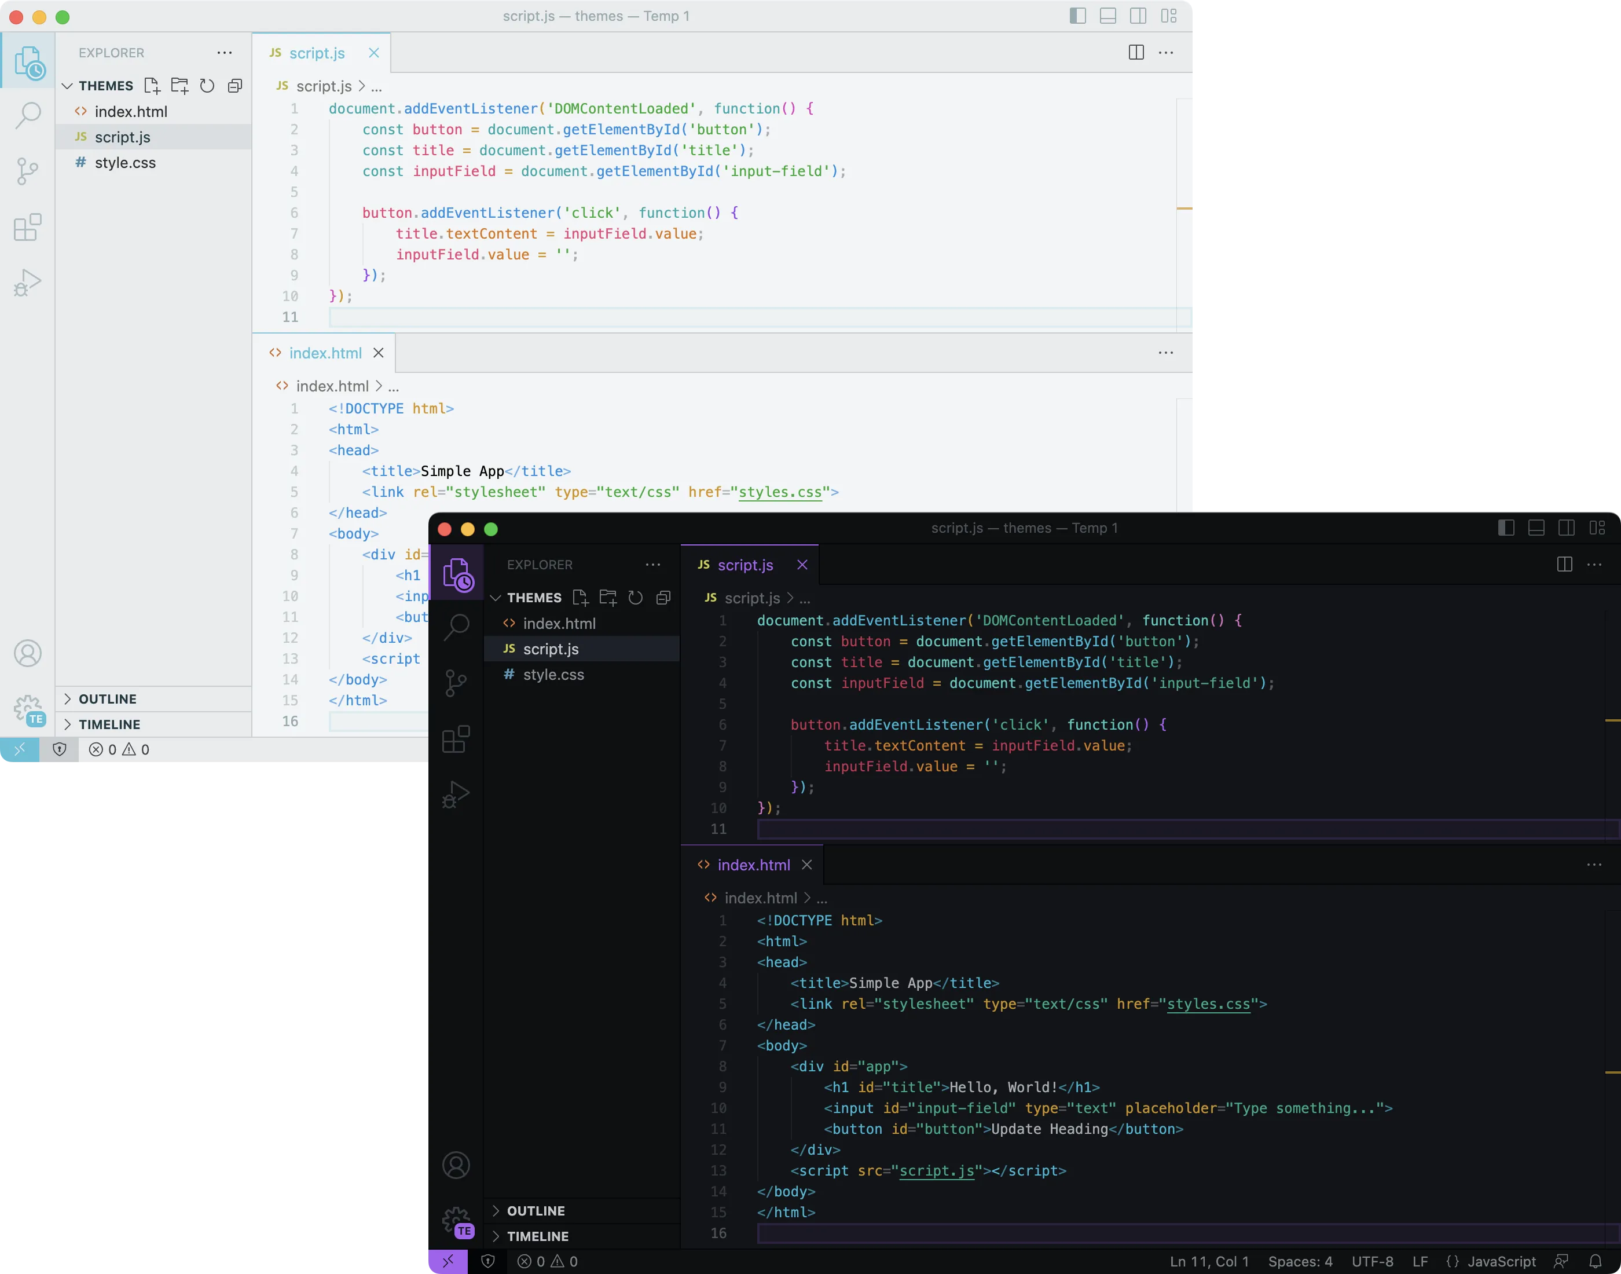
Task: Click notifications bell in dark status bar
Action: click(1595, 1261)
